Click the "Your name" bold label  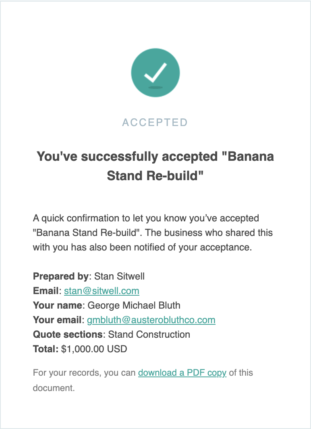58,305
